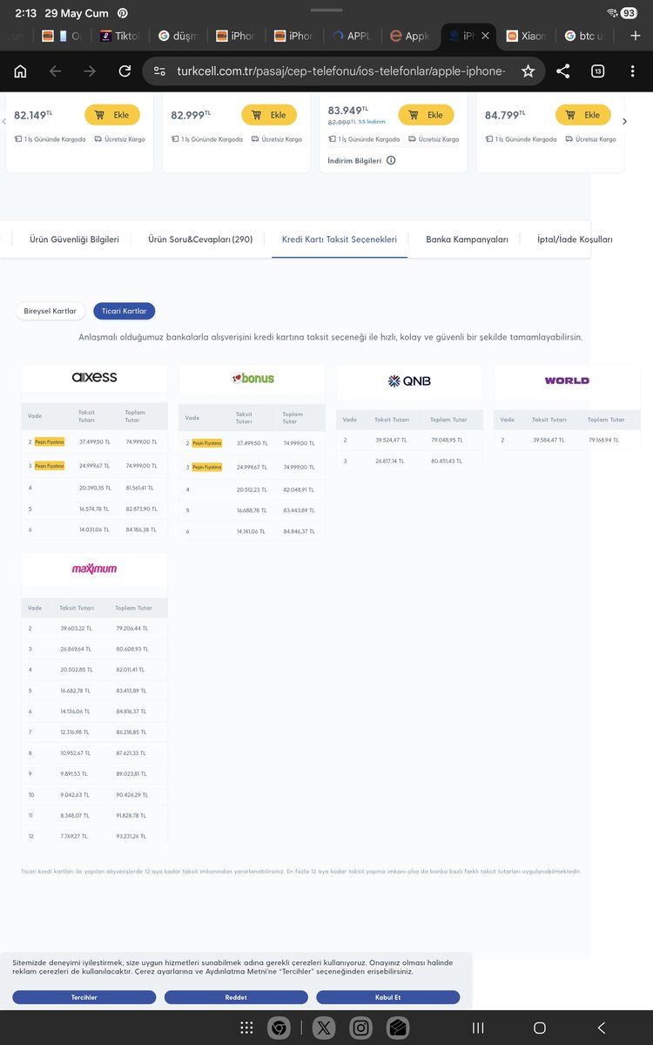This screenshot has width=653, height=1045.
Task: Select maximum total 93.231,26 TL
Action: tap(131, 836)
